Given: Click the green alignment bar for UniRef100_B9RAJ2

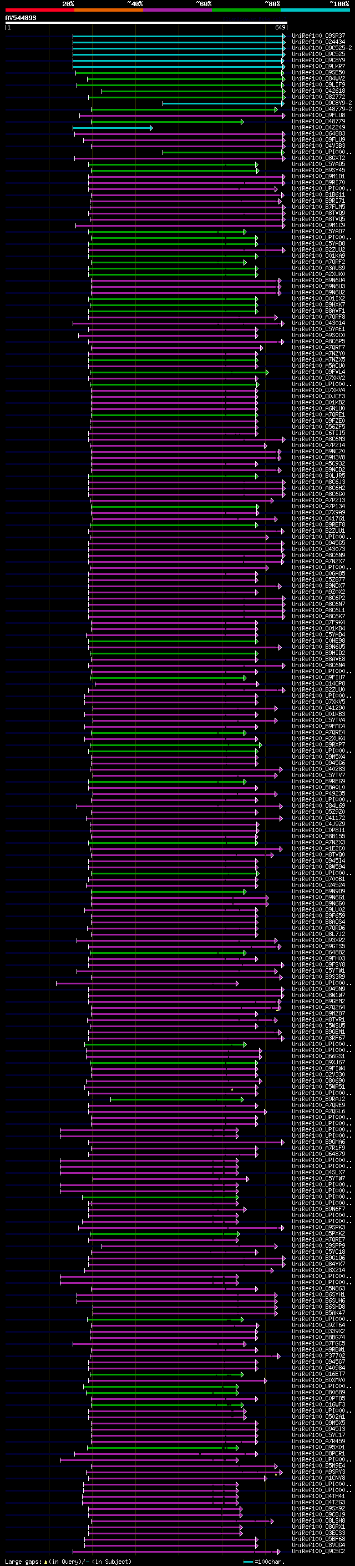Looking at the screenshot, I should click(177, 1100).
